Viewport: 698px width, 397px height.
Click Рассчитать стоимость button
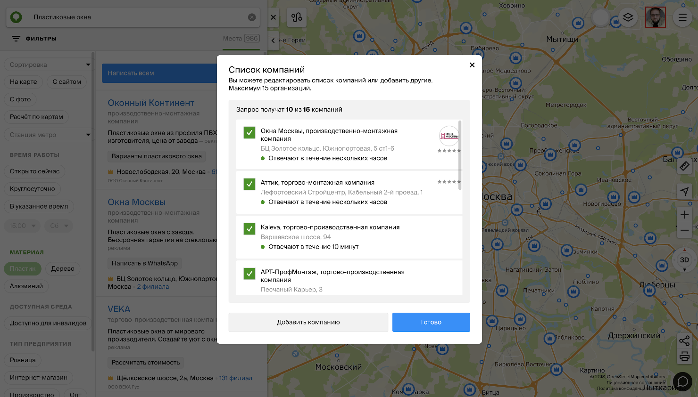tap(146, 363)
